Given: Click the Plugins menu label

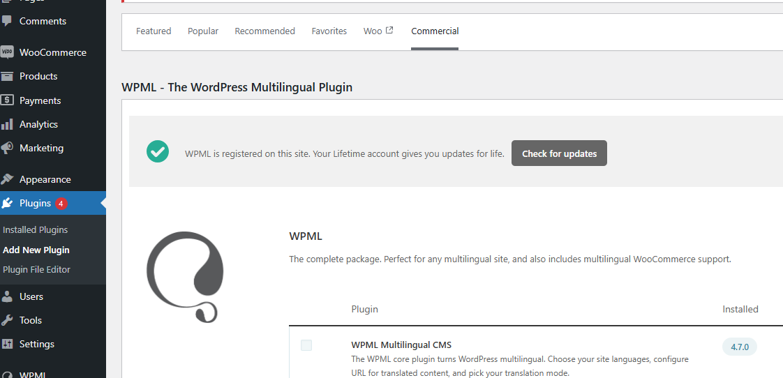Looking at the screenshot, I should (x=35, y=203).
